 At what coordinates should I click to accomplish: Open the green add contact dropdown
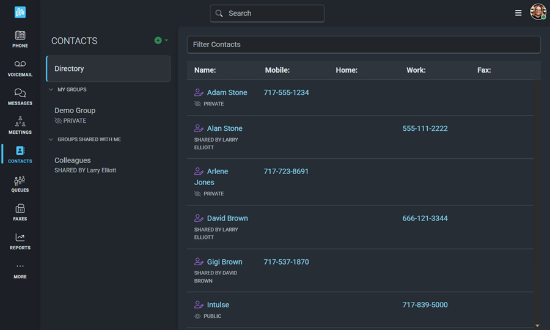tap(161, 40)
